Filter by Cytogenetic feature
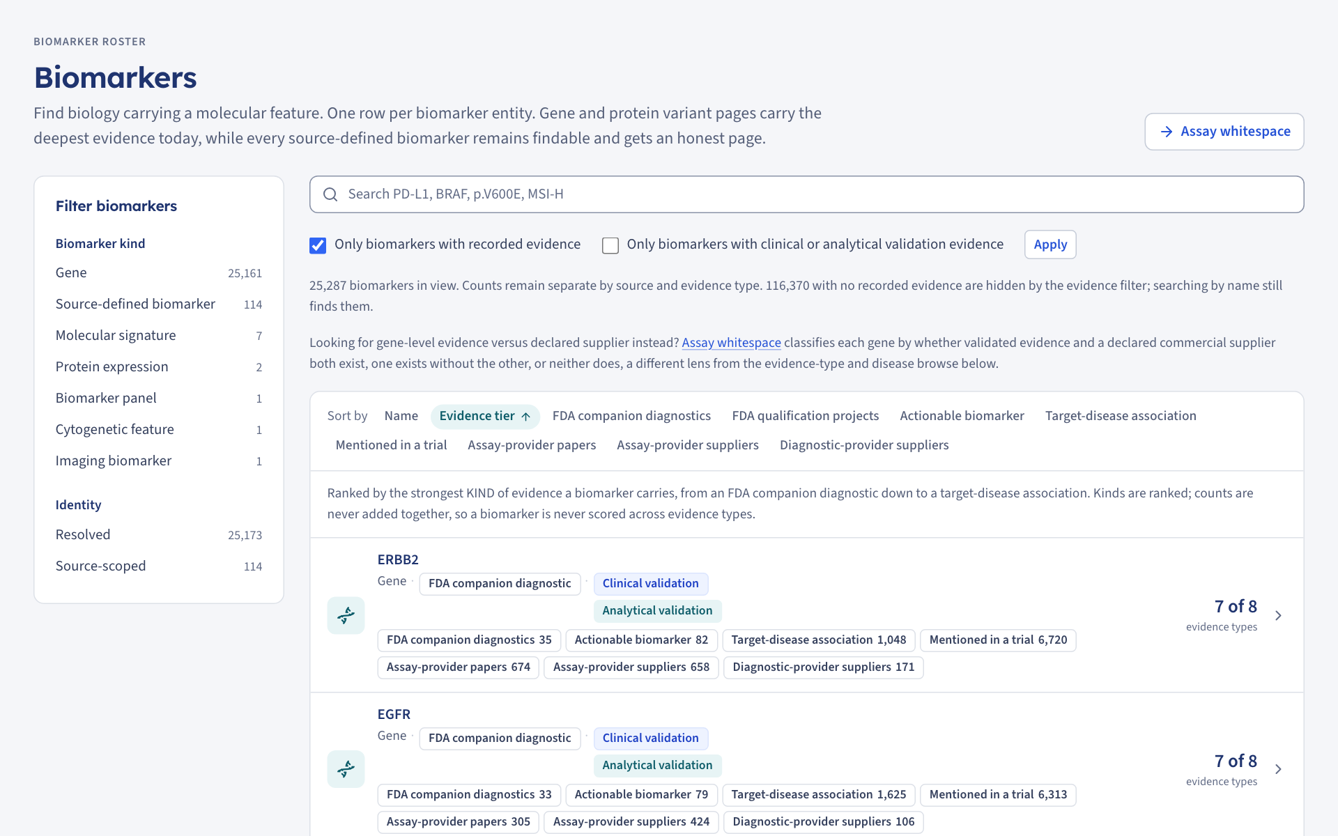The width and height of the screenshot is (1338, 836). 159,430
